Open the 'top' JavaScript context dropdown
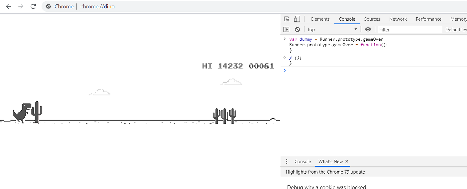The image size is (467, 189). 332,29
